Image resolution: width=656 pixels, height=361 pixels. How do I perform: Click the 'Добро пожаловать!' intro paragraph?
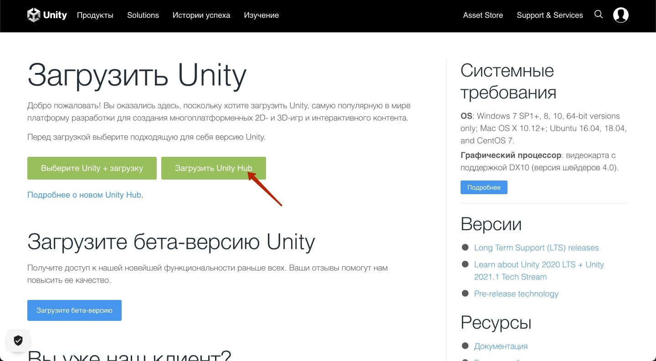tap(219, 112)
